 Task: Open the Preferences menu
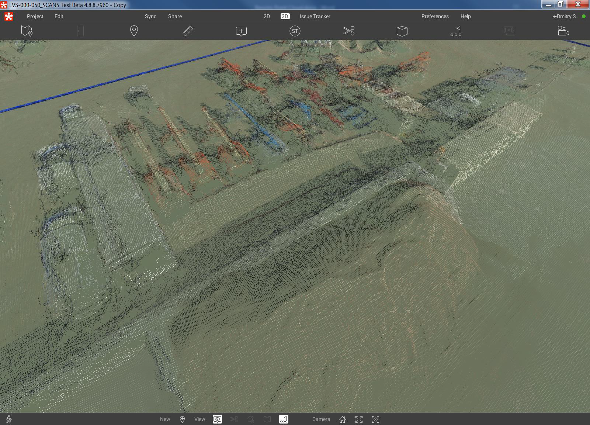435,16
